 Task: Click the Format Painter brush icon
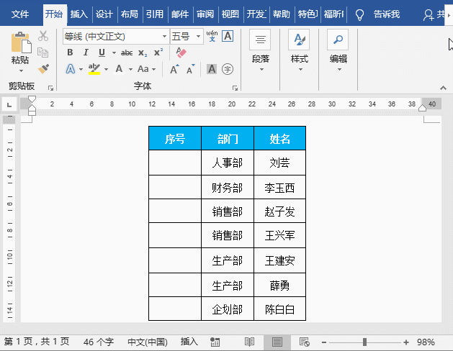(x=42, y=68)
